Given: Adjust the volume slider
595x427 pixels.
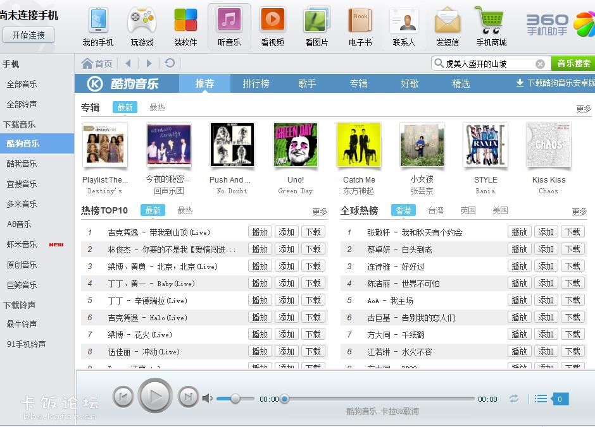Looking at the screenshot, I should [235, 399].
